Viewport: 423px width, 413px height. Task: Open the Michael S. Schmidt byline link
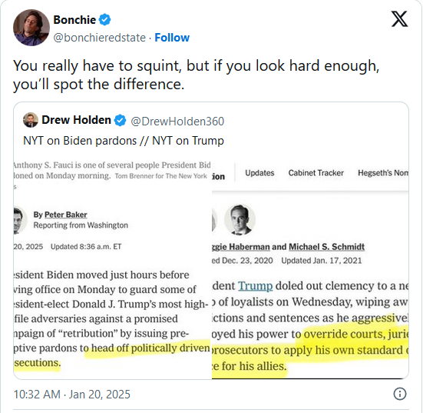(327, 247)
